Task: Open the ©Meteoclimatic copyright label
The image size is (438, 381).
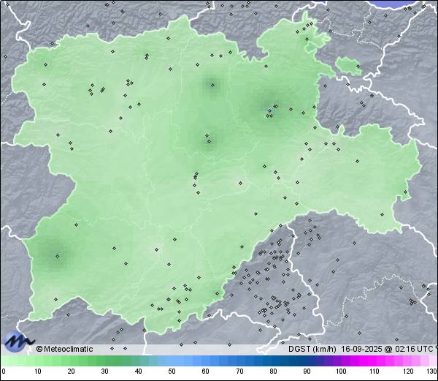Action: pos(64,349)
